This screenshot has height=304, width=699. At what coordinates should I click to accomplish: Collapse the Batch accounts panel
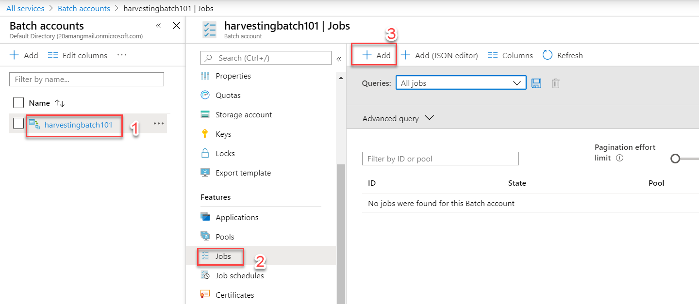(x=158, y=26)
